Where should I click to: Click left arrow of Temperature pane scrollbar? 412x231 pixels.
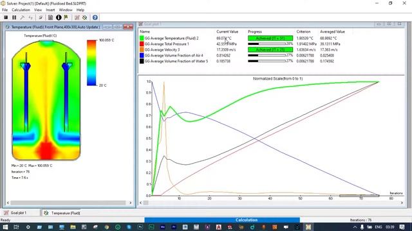coord(8,203)
